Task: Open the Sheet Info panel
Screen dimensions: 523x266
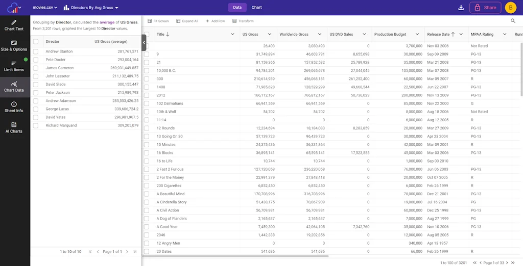Action: pyautogui.click(x=14, y=107)
